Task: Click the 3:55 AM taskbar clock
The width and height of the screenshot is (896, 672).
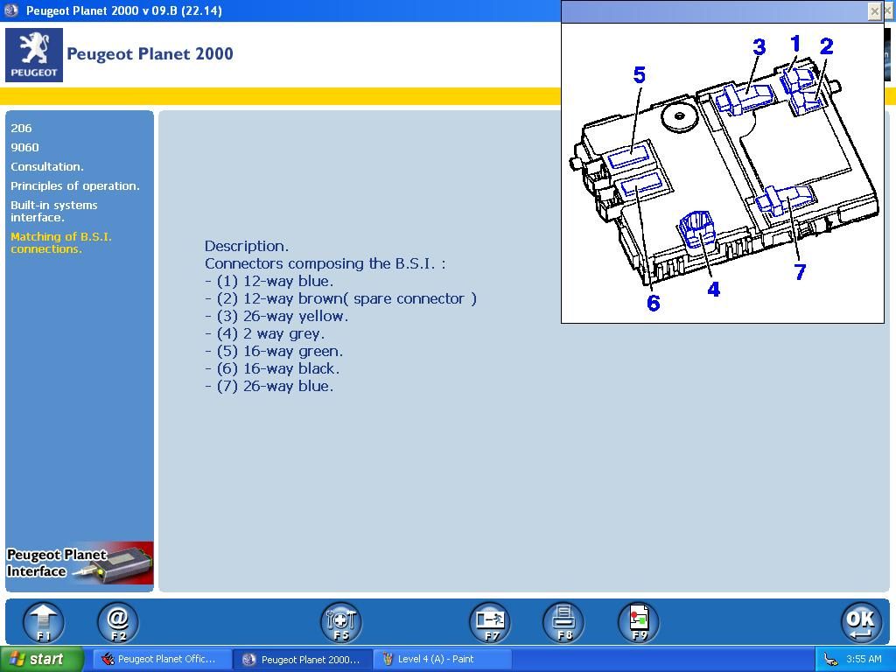Action: pos(864,659)
